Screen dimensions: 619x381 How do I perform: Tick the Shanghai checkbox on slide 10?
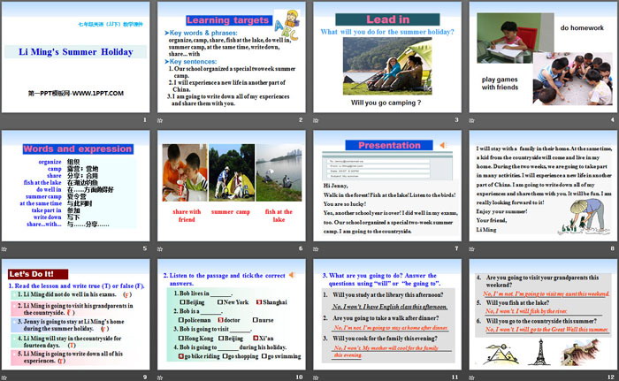pyautogui.click(x=259, y=302)
